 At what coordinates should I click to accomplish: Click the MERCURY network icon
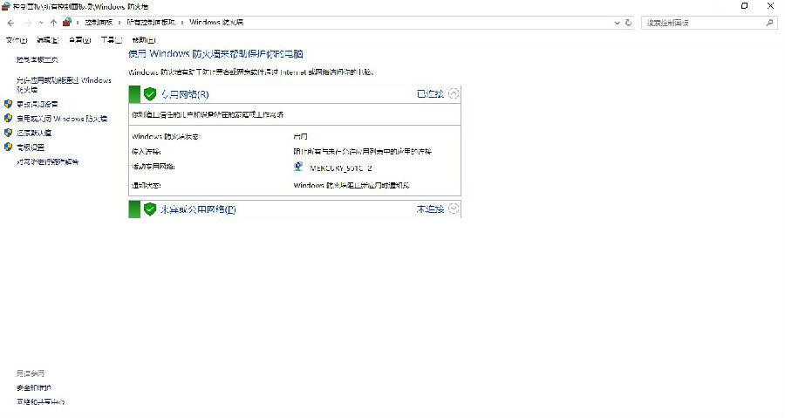point(299,167)
